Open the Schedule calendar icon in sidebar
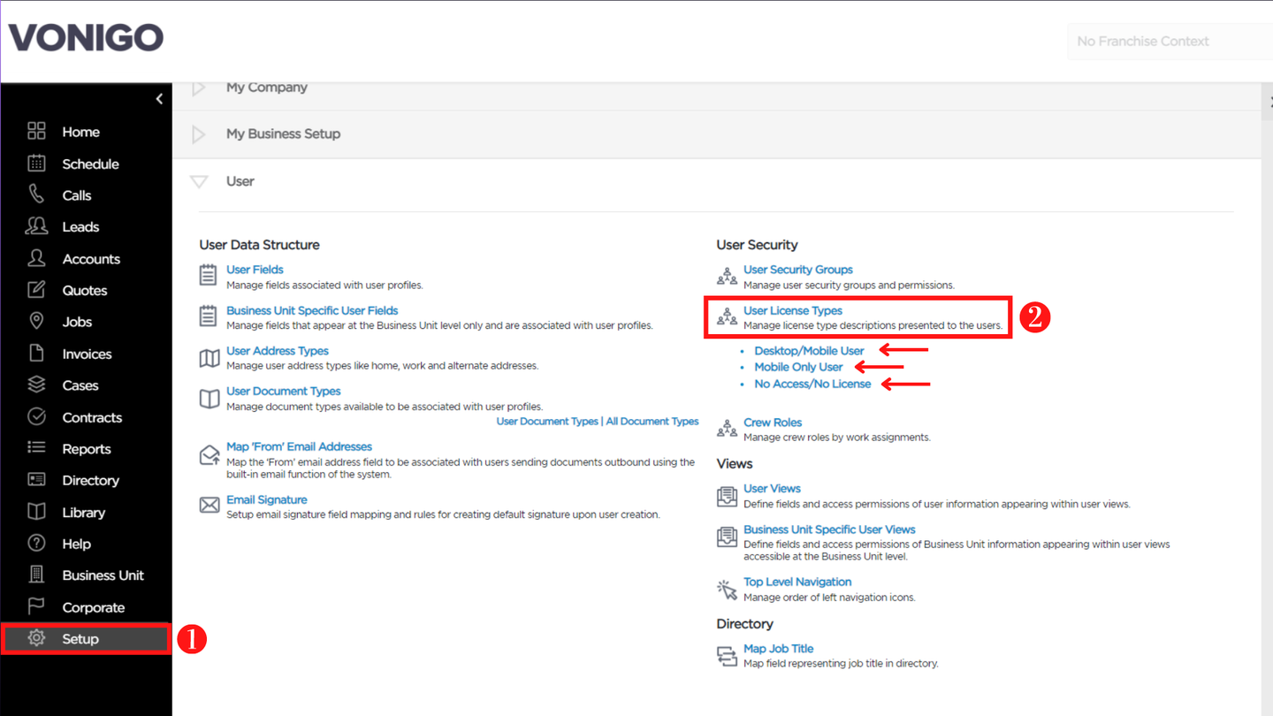The image size is (1273, 716). click(x=36, y=164)
